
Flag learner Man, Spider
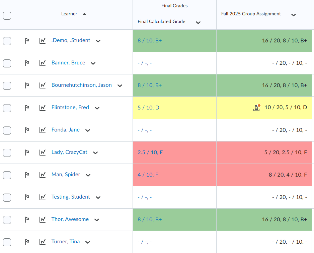pos(27,175)
